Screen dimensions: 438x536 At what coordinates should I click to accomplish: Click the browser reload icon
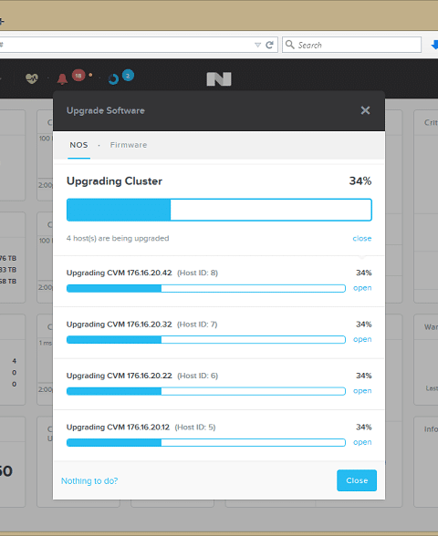click(x=270, y=45)
